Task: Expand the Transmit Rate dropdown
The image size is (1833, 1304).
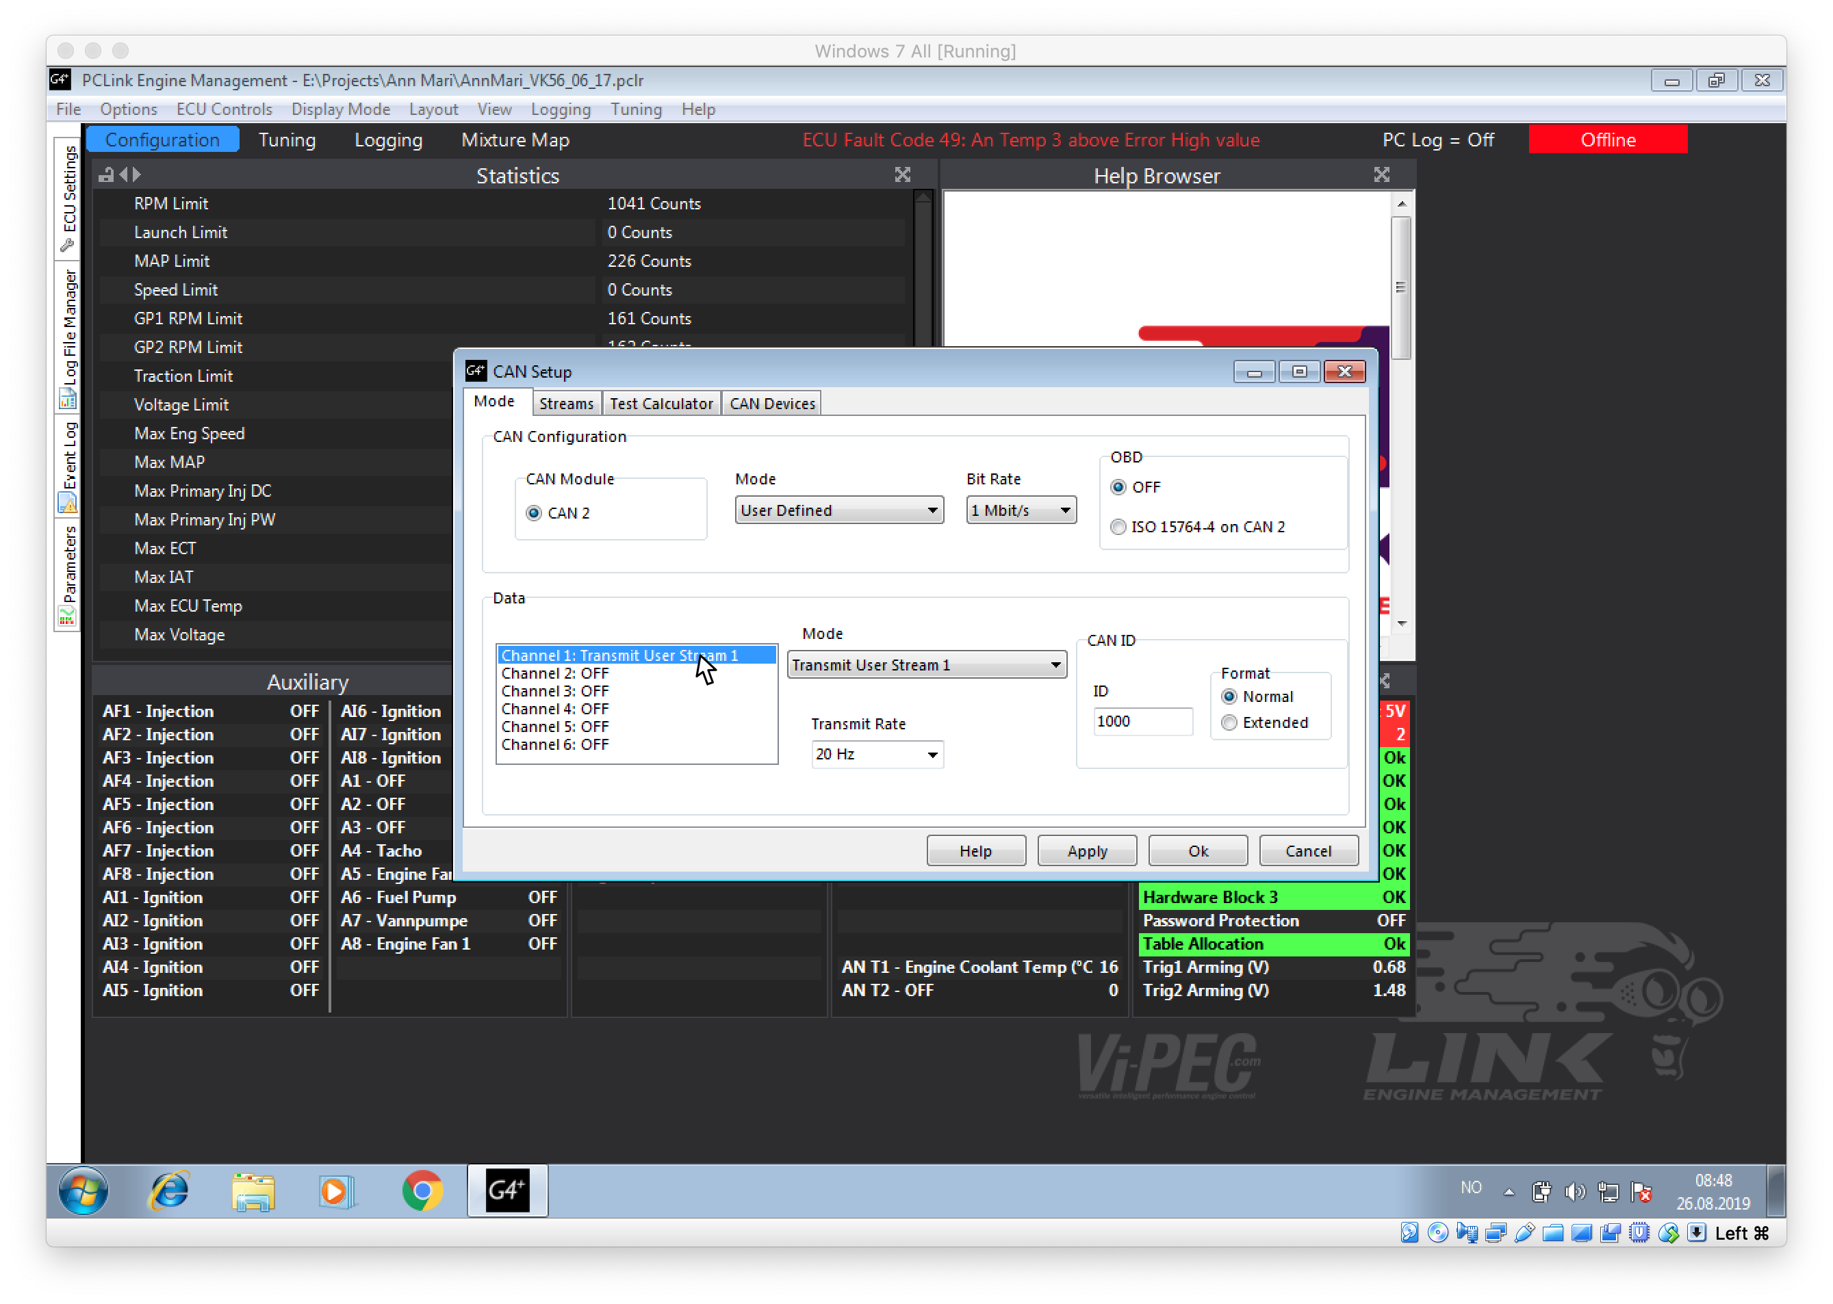Action: (876, 755)
